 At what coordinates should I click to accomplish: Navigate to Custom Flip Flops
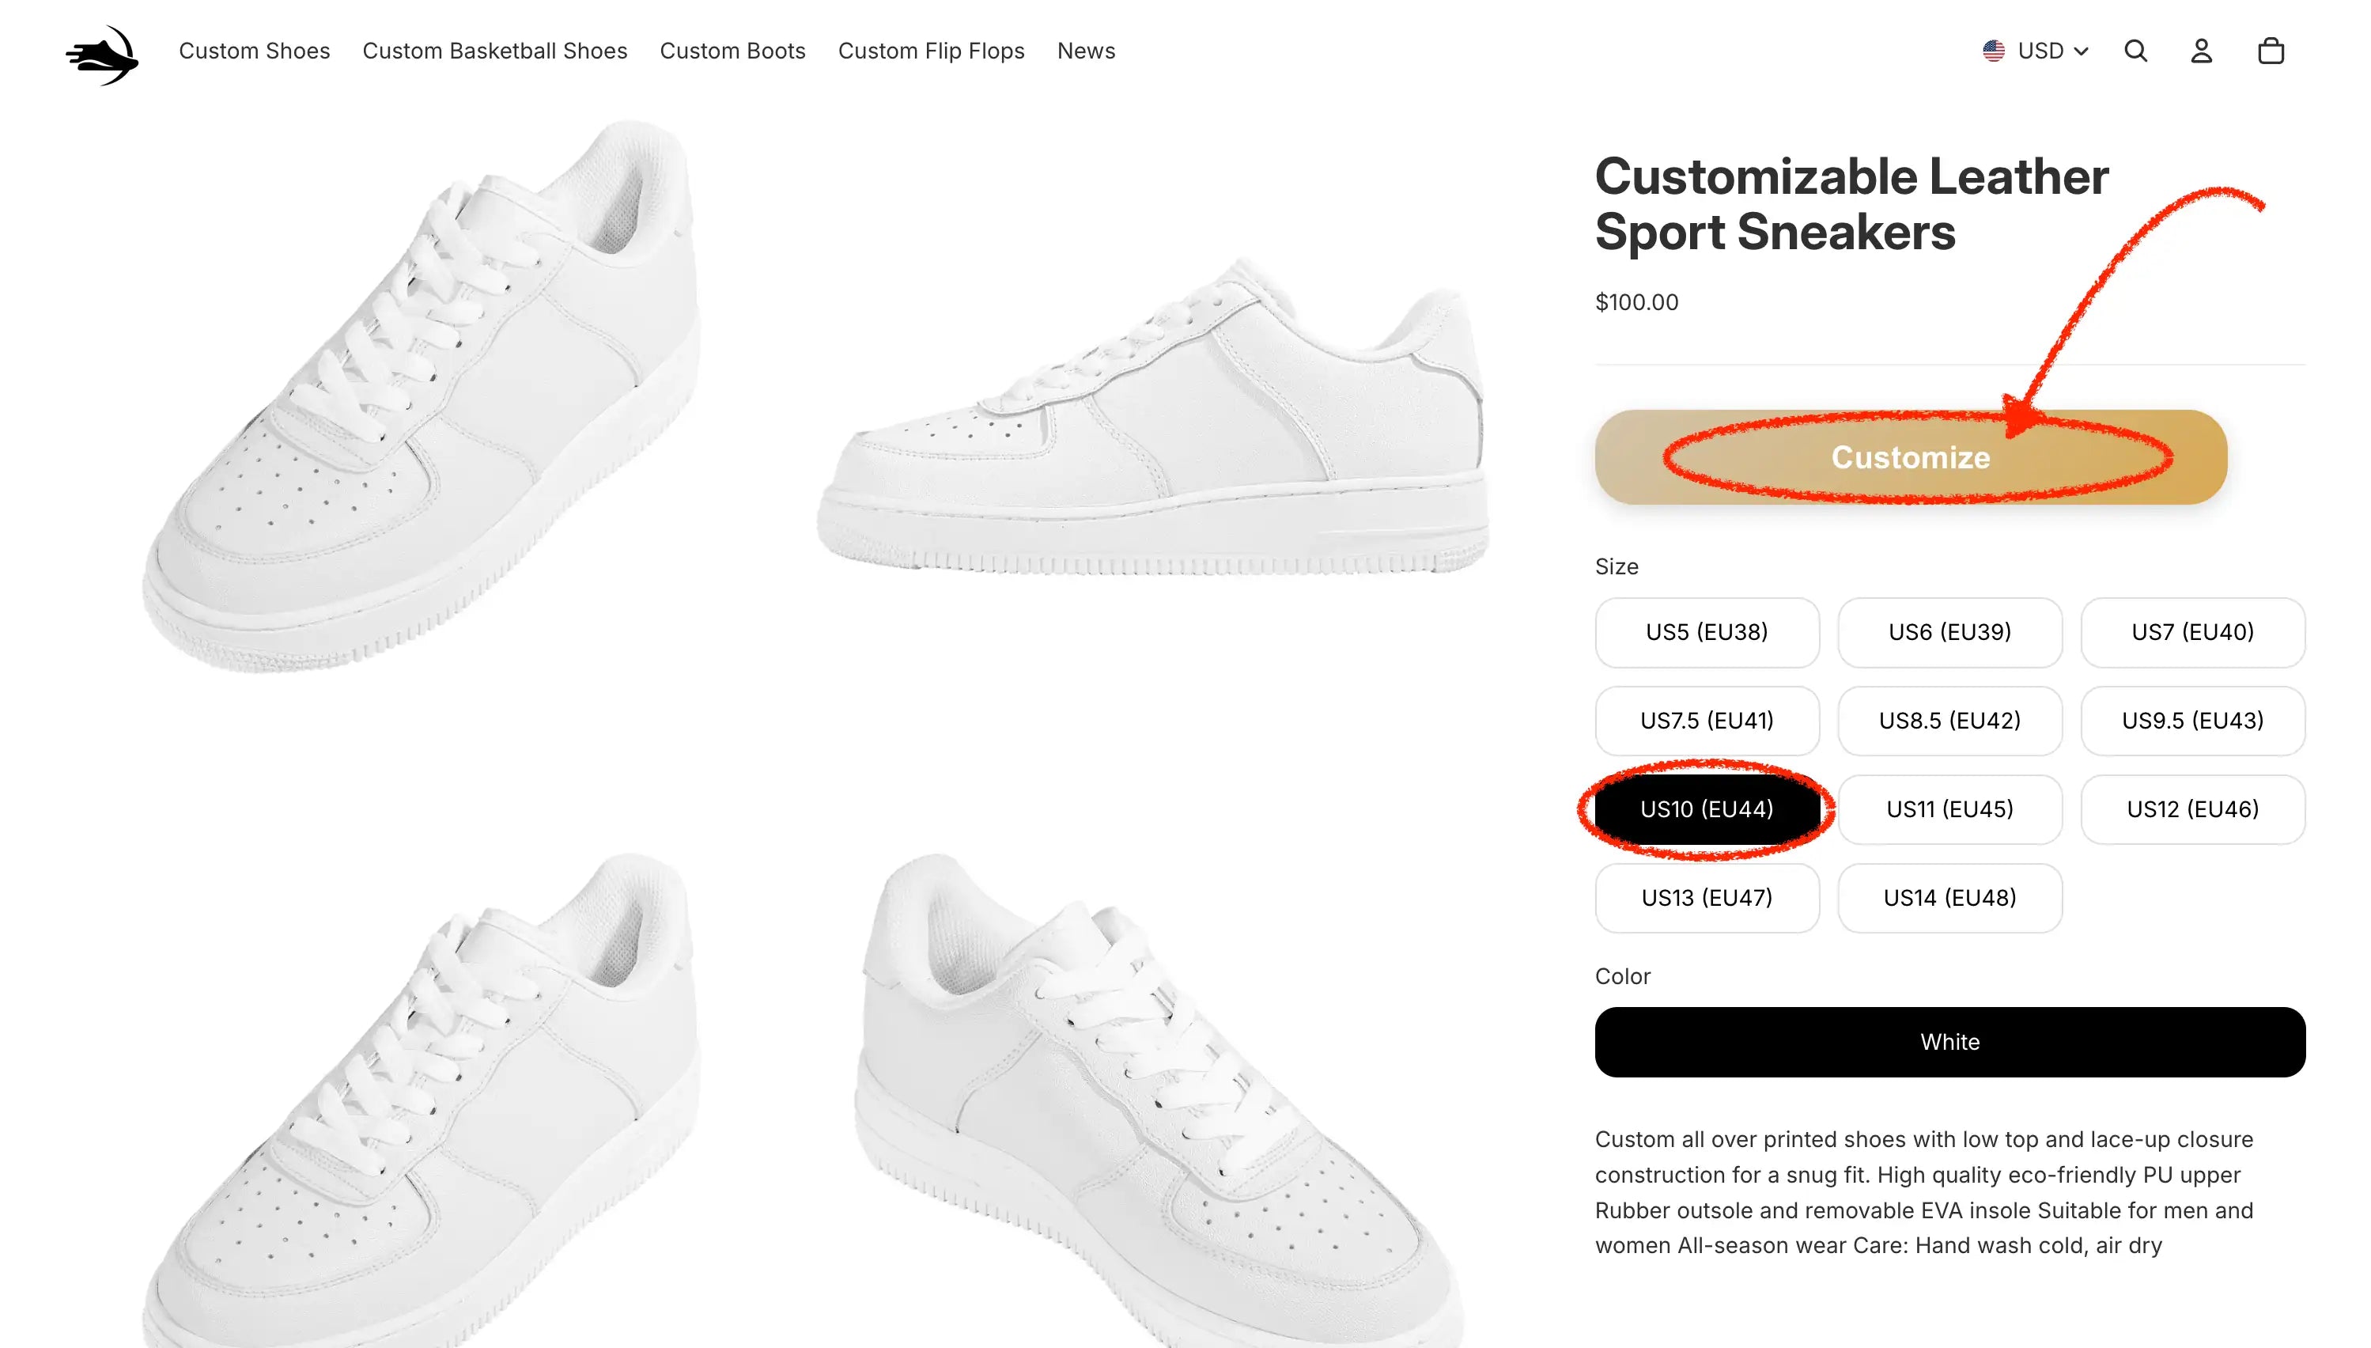click(931, 51)
